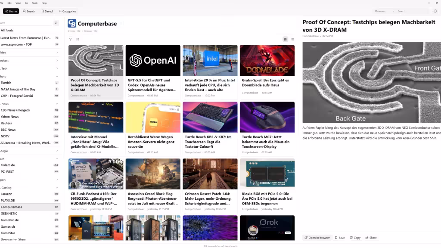This screenshot has width=441, height=248.
Task: Open the filter icon under Computerbase header
Action: point(71,39)
